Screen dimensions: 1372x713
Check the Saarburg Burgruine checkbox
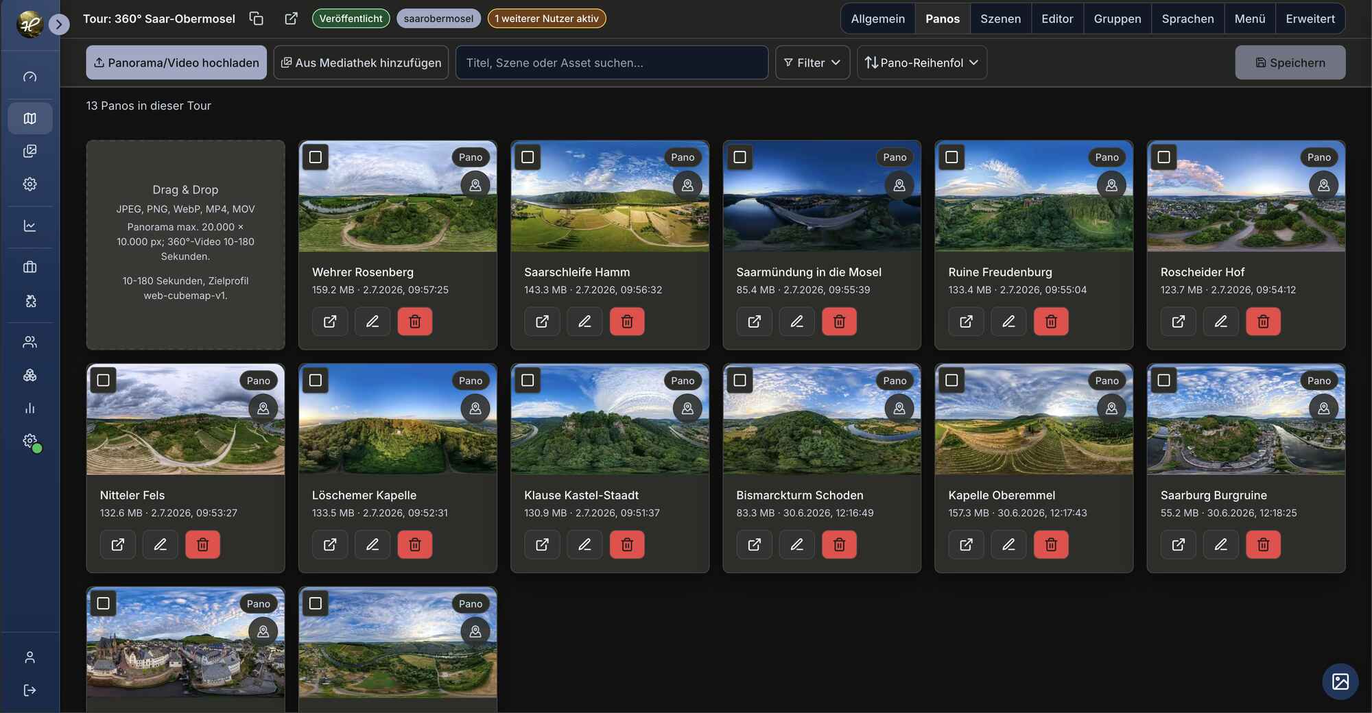point(1164,380)
